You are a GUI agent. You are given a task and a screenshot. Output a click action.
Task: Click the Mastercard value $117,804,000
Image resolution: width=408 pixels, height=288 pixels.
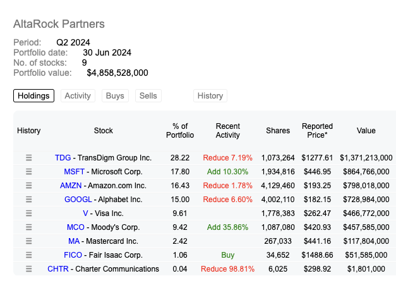click(x=366, y=241)
